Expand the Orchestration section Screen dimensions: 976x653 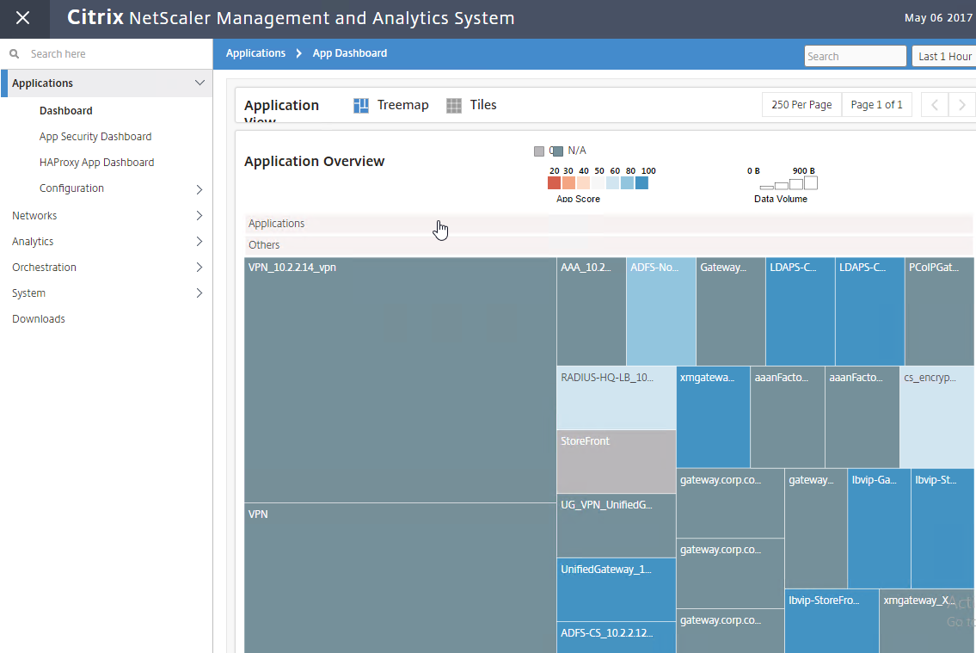point(199,267)
